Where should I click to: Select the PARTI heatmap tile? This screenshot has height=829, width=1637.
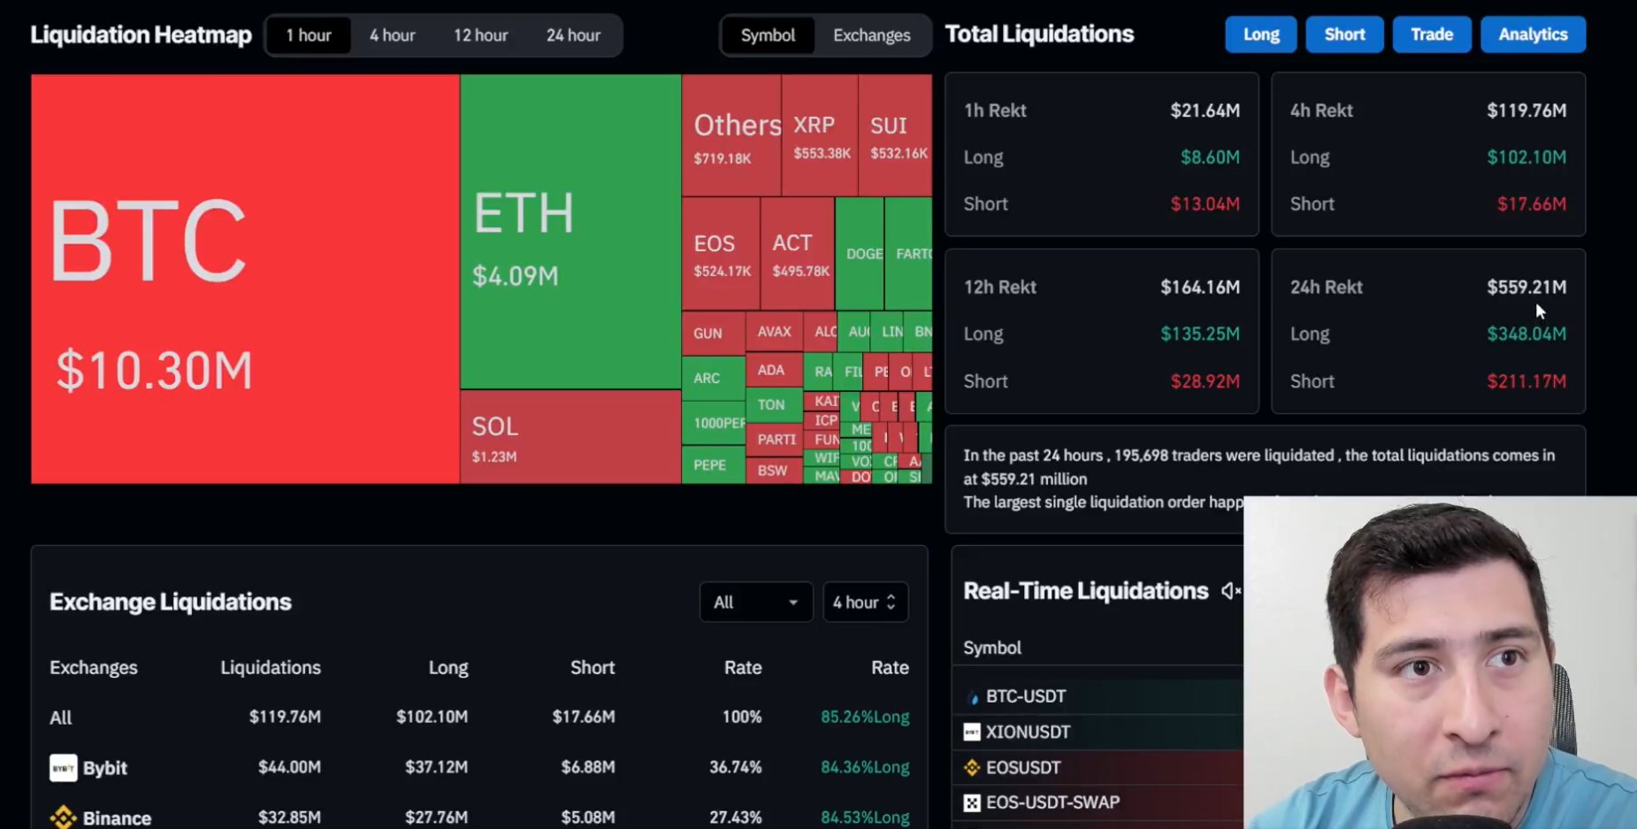click(775, 440)
